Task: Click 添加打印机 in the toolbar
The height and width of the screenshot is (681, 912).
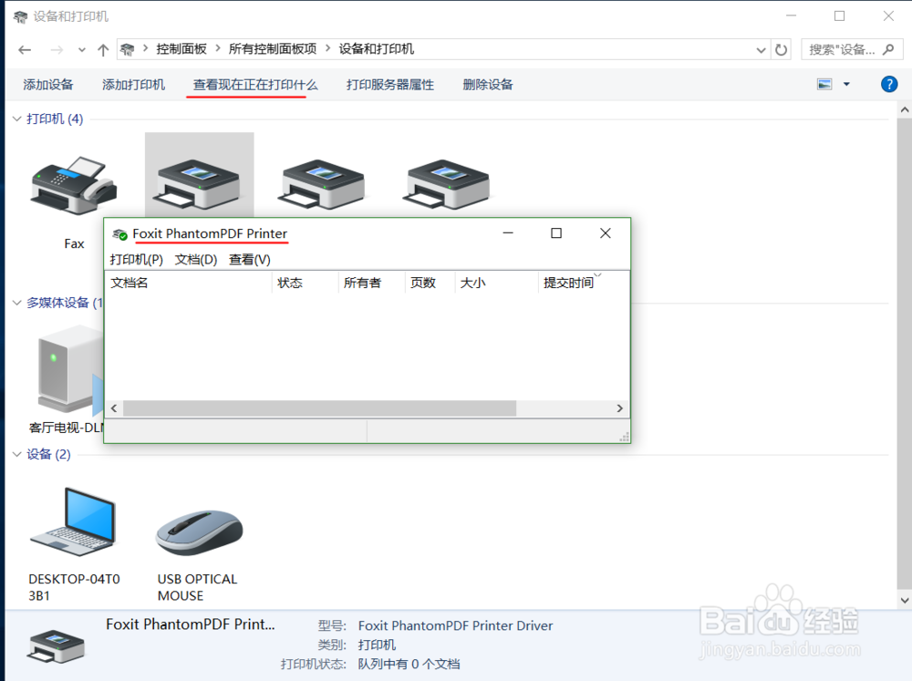Action: (x=134, y=84)
